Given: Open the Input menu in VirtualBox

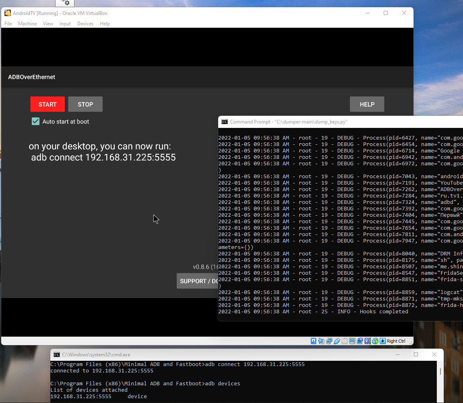Looking at the screenshot, I should [x=65, y=24].
